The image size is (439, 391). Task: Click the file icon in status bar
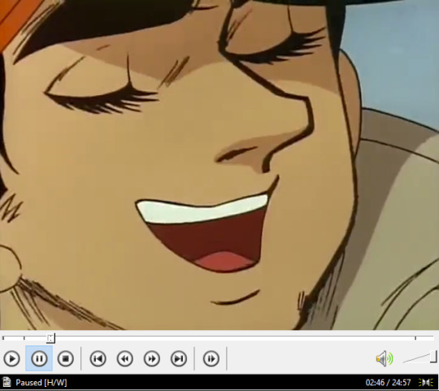(7, 382)
